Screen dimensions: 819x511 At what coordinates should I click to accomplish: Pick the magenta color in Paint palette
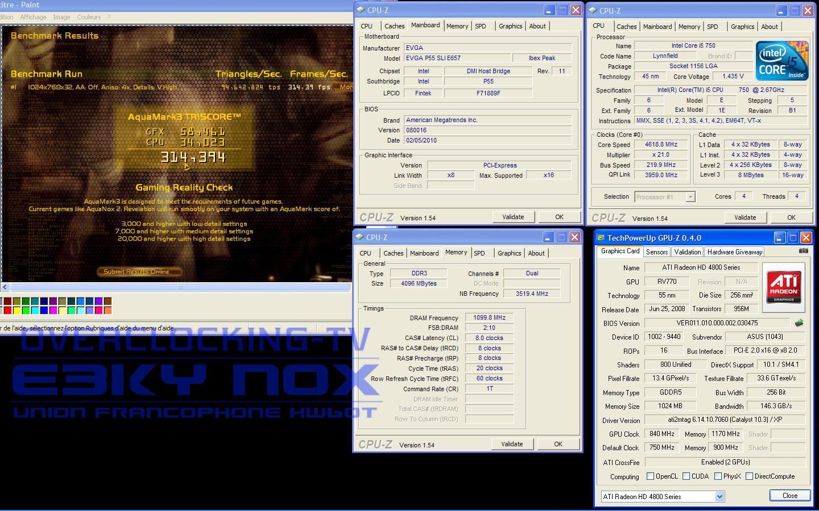(53, 310)
